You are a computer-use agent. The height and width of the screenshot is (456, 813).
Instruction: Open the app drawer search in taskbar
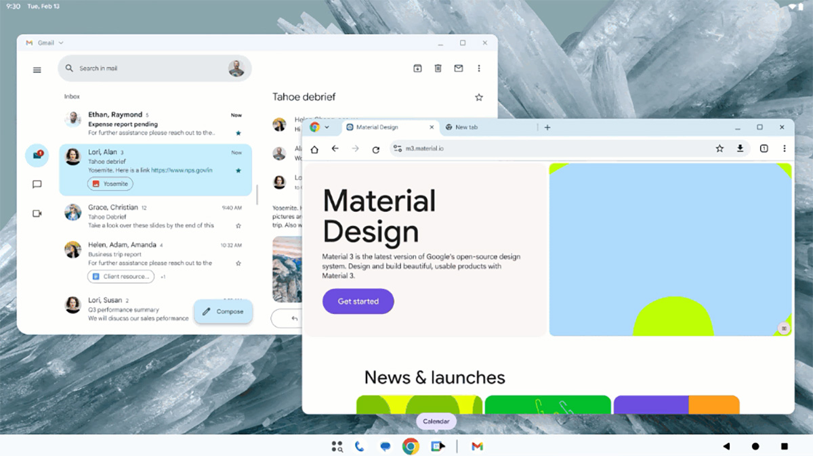click(337, 447)
